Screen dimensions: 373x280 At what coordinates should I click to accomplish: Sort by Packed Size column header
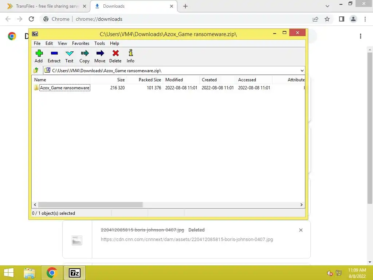click(145, 80)
